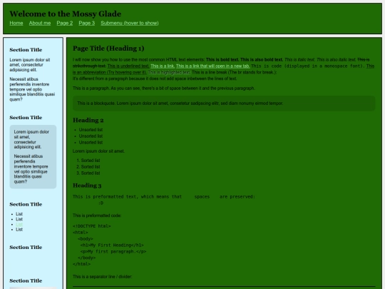Viewport: 385px width, 289px height.
Task: Click the highlighted green 'List' sidebar link
Action: point(19,224)
